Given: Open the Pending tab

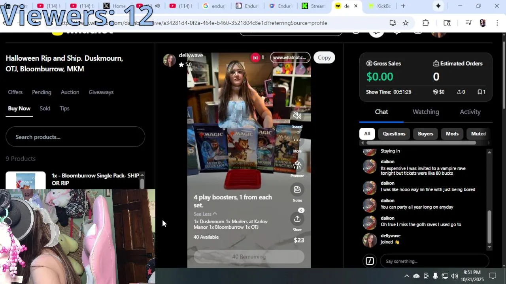Looking at the screenshot, I should [x=42, y=92].
